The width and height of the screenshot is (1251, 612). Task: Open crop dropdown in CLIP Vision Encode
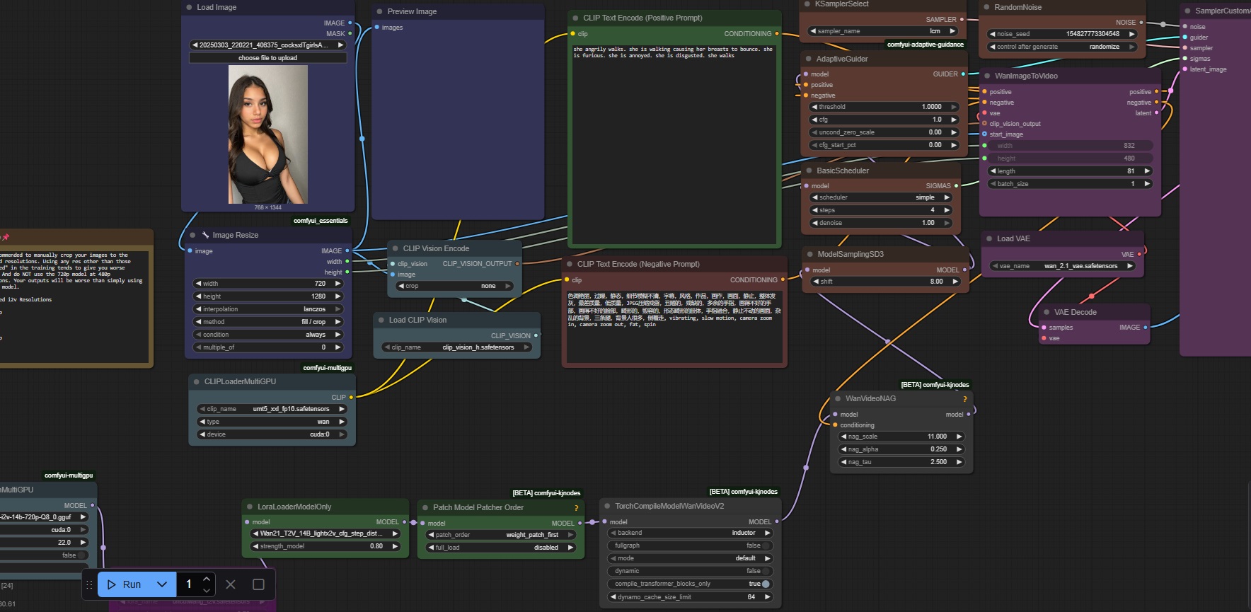pyautogui.click(x=454, y=286)
